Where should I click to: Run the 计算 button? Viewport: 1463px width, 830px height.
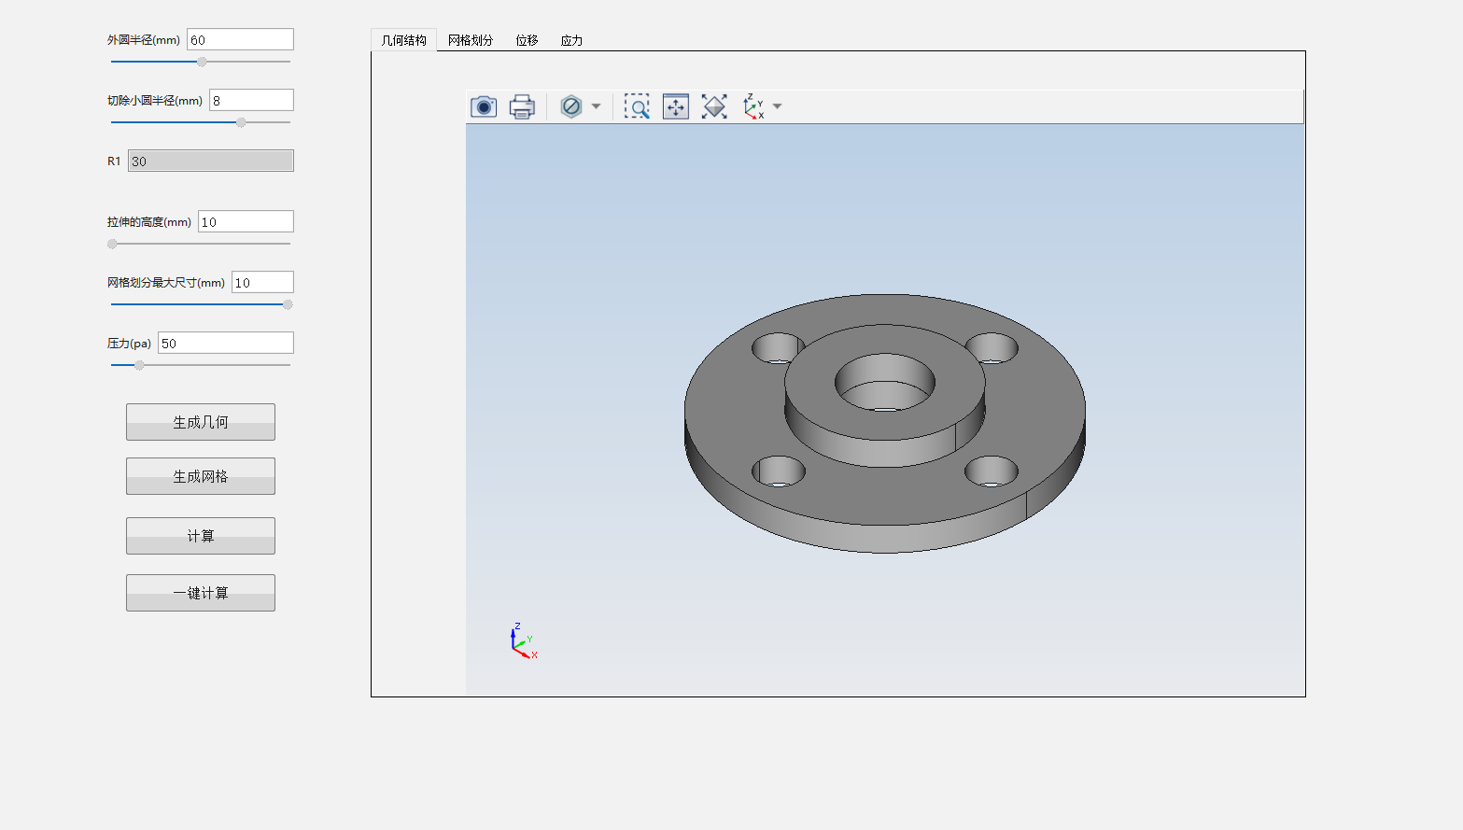[x=201, y=536]
